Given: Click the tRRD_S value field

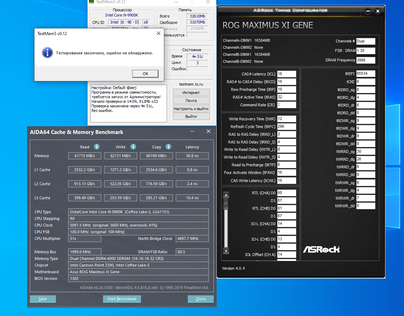Looking at the screenshot, I should tap(287, 142).
